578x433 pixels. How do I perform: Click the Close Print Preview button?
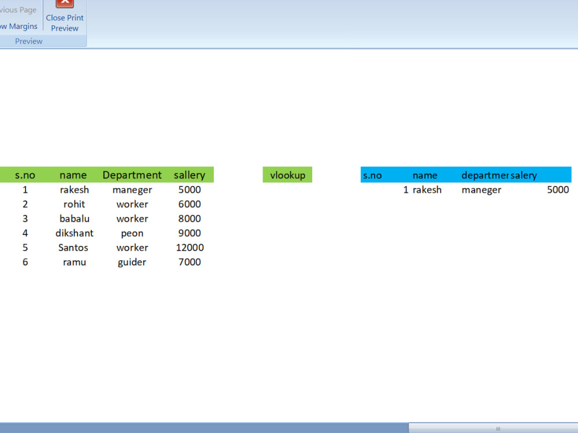click(x=65, y=16)
